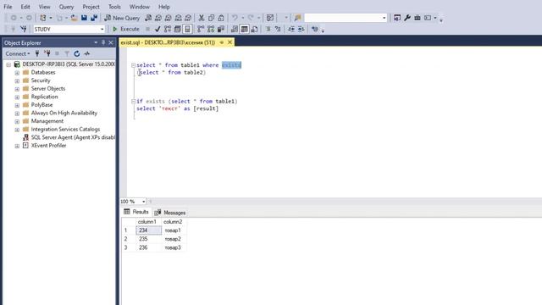Click the Increase Indent icon
Image resolution: width=542 pixels, height=305 pixels.
pyautogui.click(x=301, y=29)
